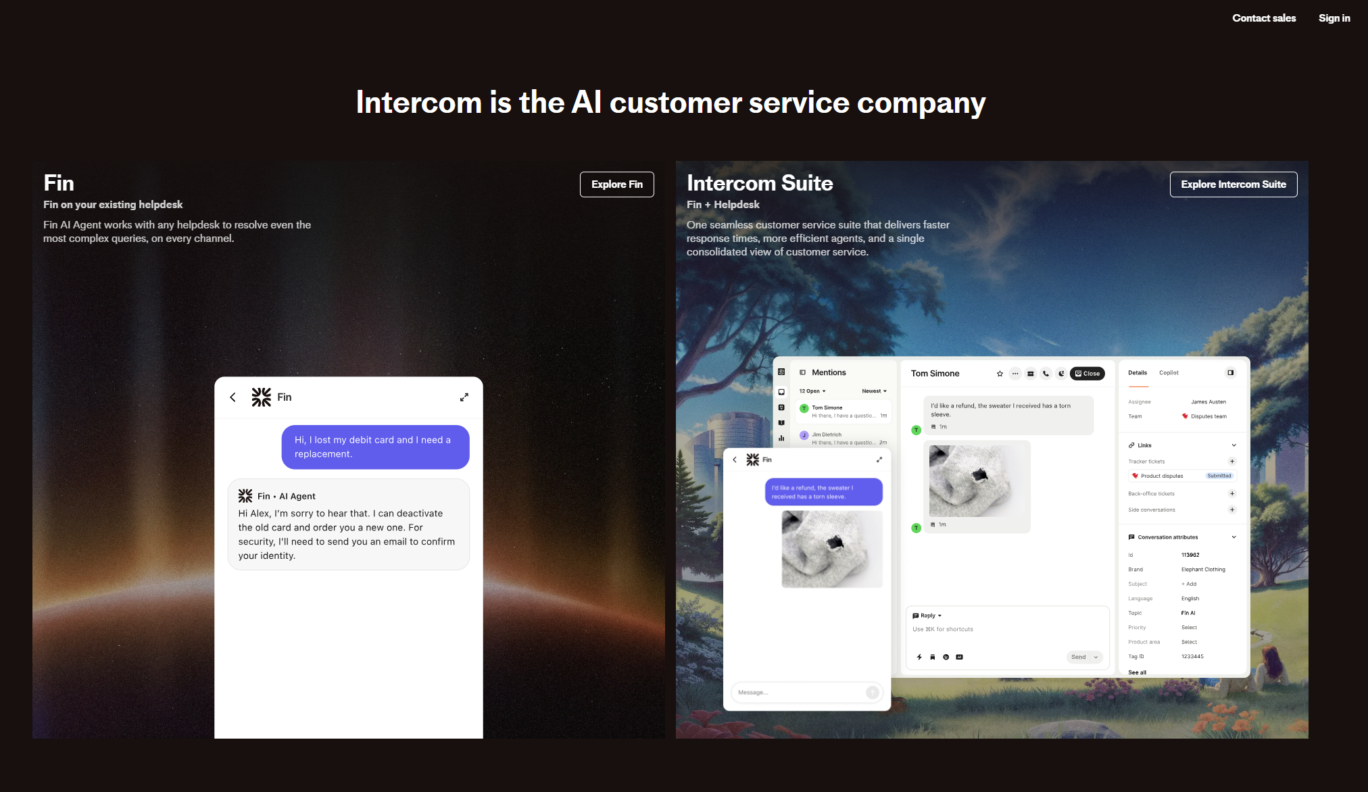Select the Details tab
Screen dimensions: 1368x792
coord(1137,372)
